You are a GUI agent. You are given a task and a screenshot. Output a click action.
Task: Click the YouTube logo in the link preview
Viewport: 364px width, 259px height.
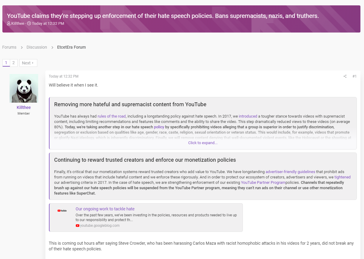point(62,210)
